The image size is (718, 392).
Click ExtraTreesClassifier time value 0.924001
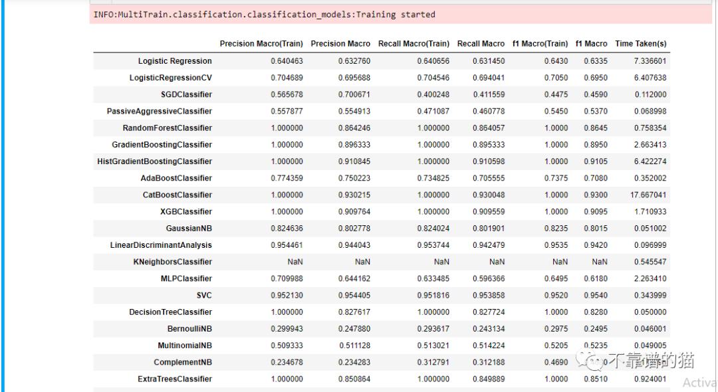click(650, 379)
